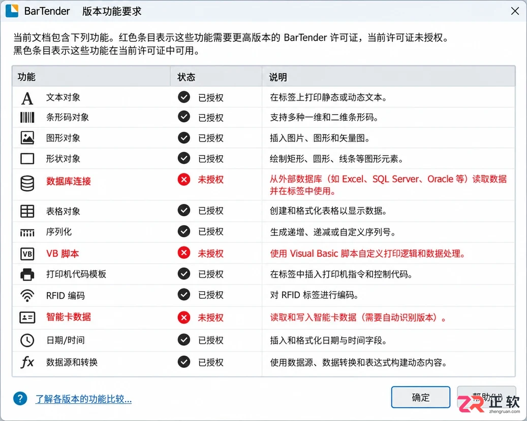Click the database connection cylinder icon
Viewport: 527px width, 421px height.
(x=27, y=184)
